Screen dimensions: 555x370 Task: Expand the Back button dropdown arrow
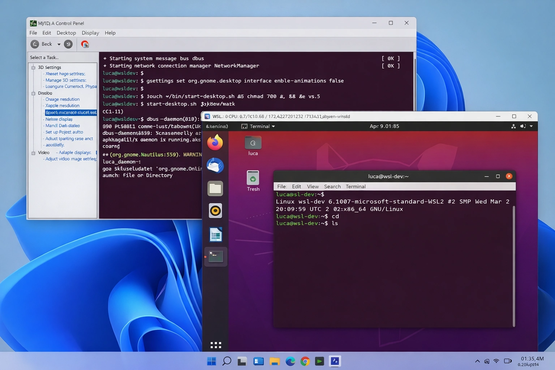pyautogui.click(x=58, y=44)
